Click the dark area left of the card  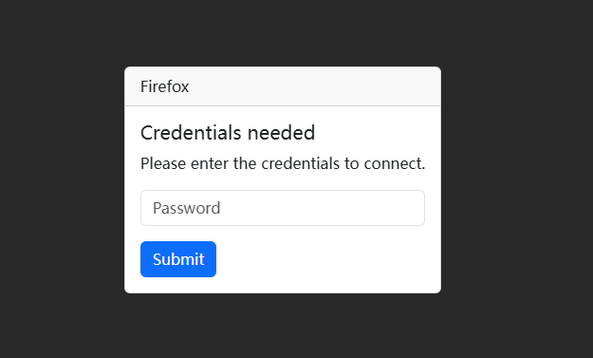[x=62, y=179]
